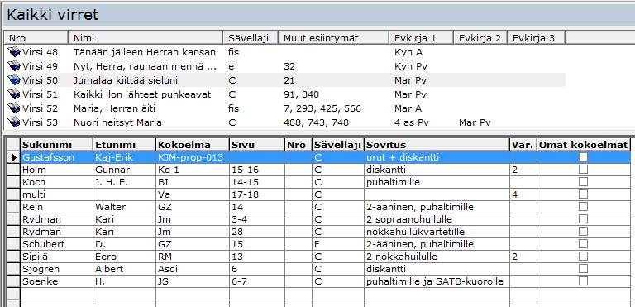Click the Holm surname cell
This screenshot has height=307, width=635.
57,170
